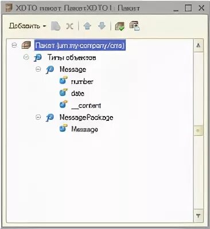Click the property icon beside number
The width and height of the screenshot is (210, 229).
[x=64, y=80]
